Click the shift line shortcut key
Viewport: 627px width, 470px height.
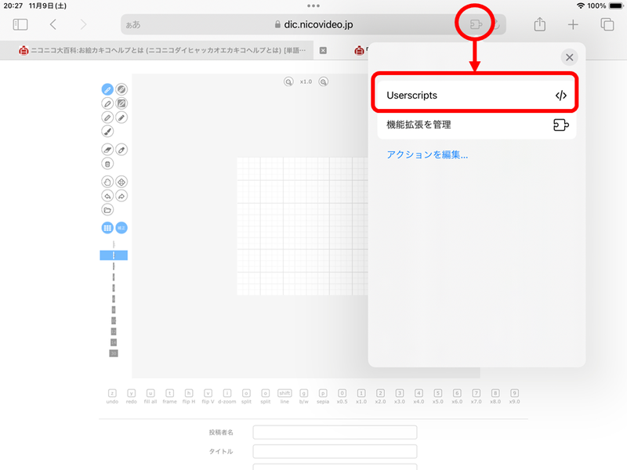click(x=285, y=396)
